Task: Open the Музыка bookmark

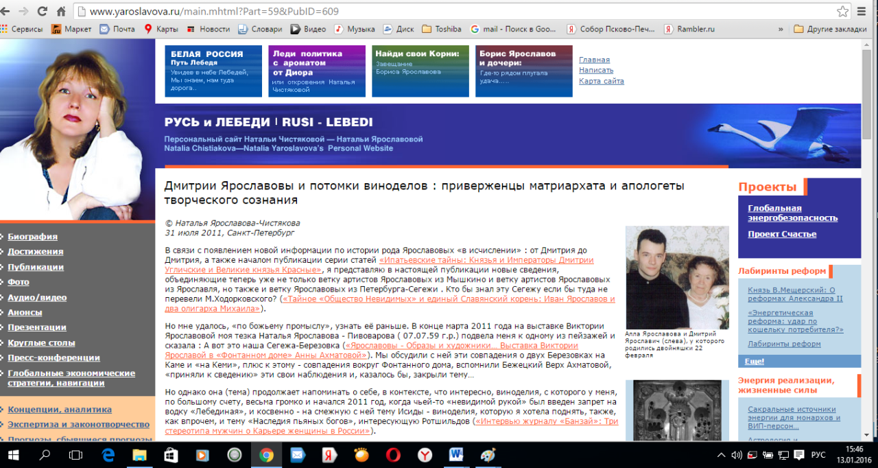Action: (x=355, y=30)
